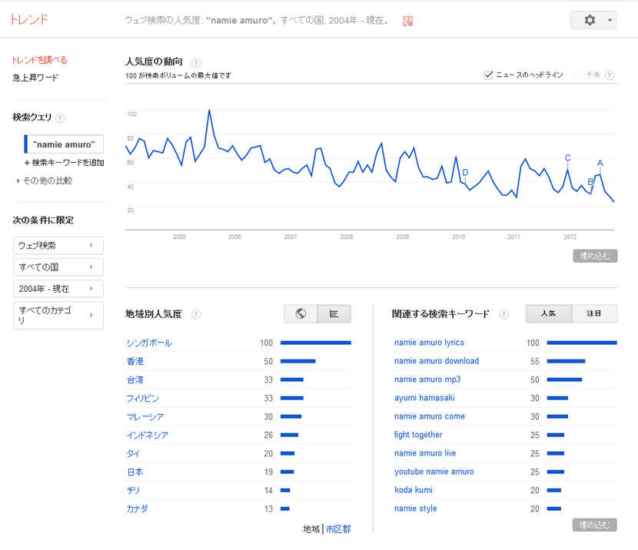Screen dimensions: 638x550
Task: Go to 急上昇ワード in sidebar
Action: point(35,78)
